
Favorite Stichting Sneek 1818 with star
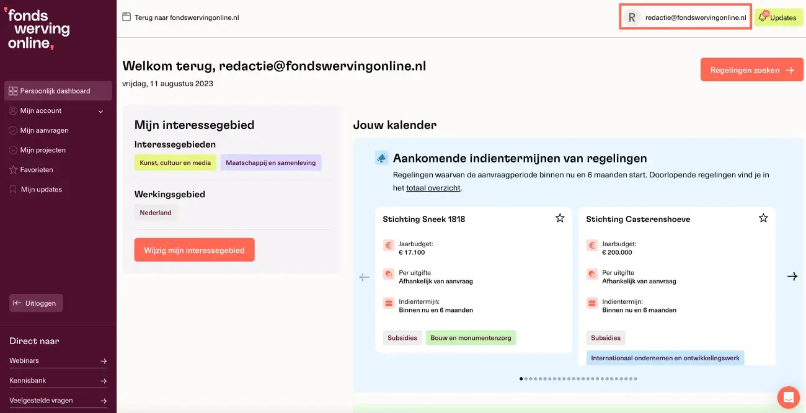pyautogui.click(x=560, y=218)
